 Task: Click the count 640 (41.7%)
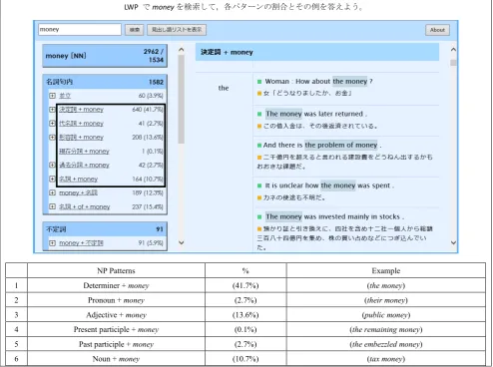pos(148,110)
